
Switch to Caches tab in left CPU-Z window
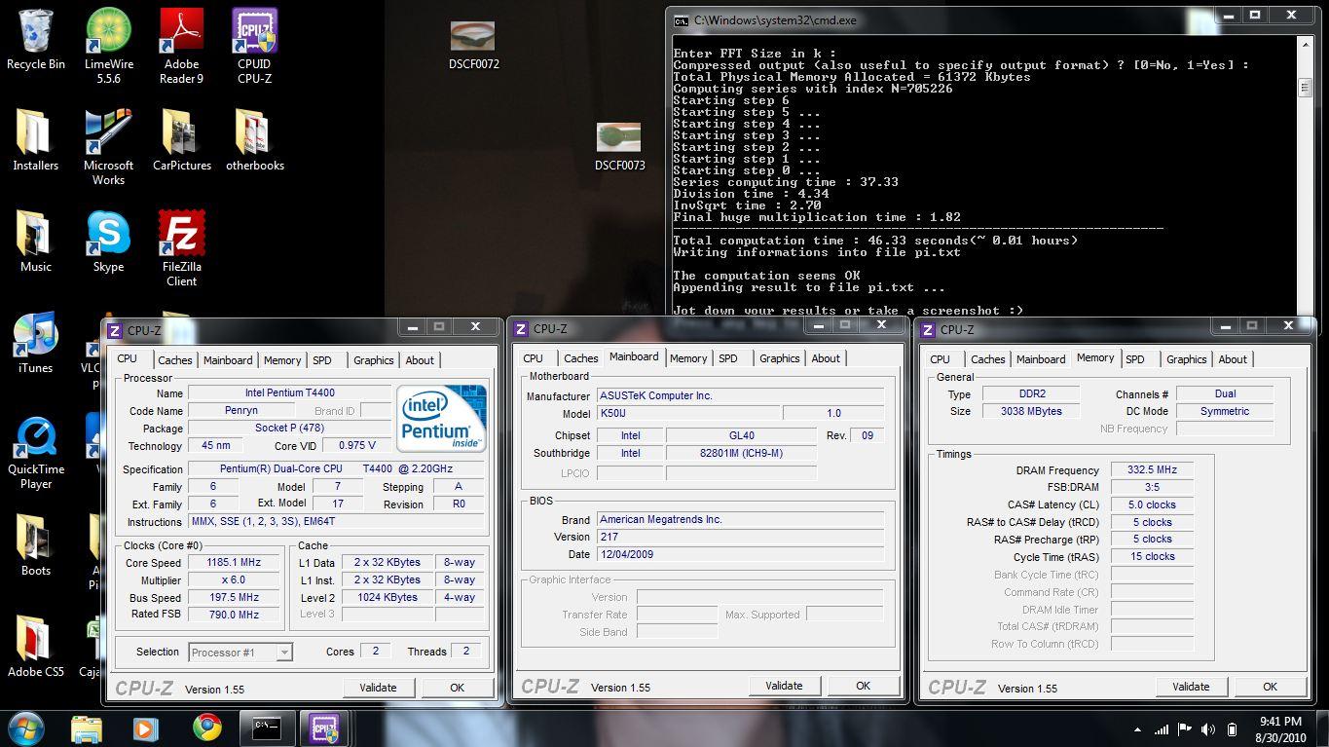click(x=175, y=360)
